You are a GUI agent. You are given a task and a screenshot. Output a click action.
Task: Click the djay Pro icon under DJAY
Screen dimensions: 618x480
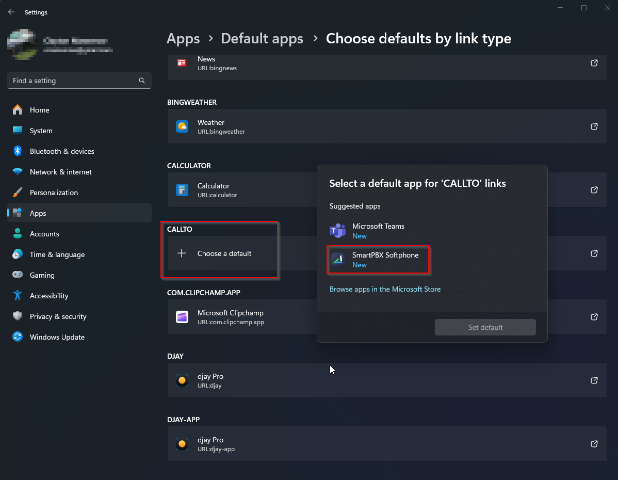[182, 380]
